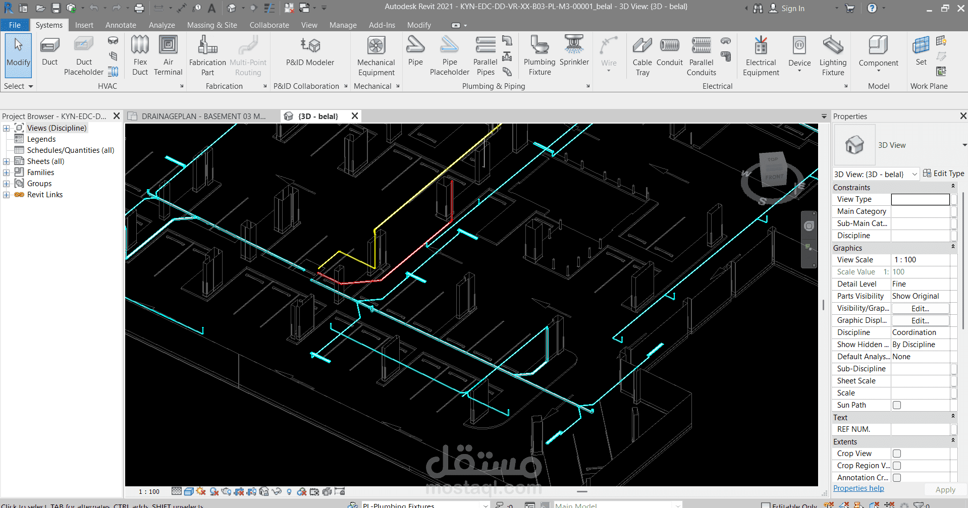Viewport: 968px width, 508px height.
Task: Switch to the Annotate ribbon tab
Action: tap(121, 25)
